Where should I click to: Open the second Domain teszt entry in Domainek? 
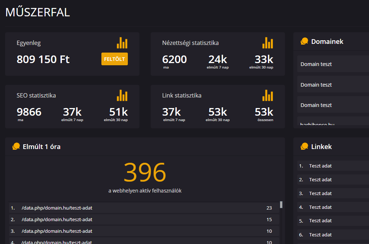[x=333, y=84]
